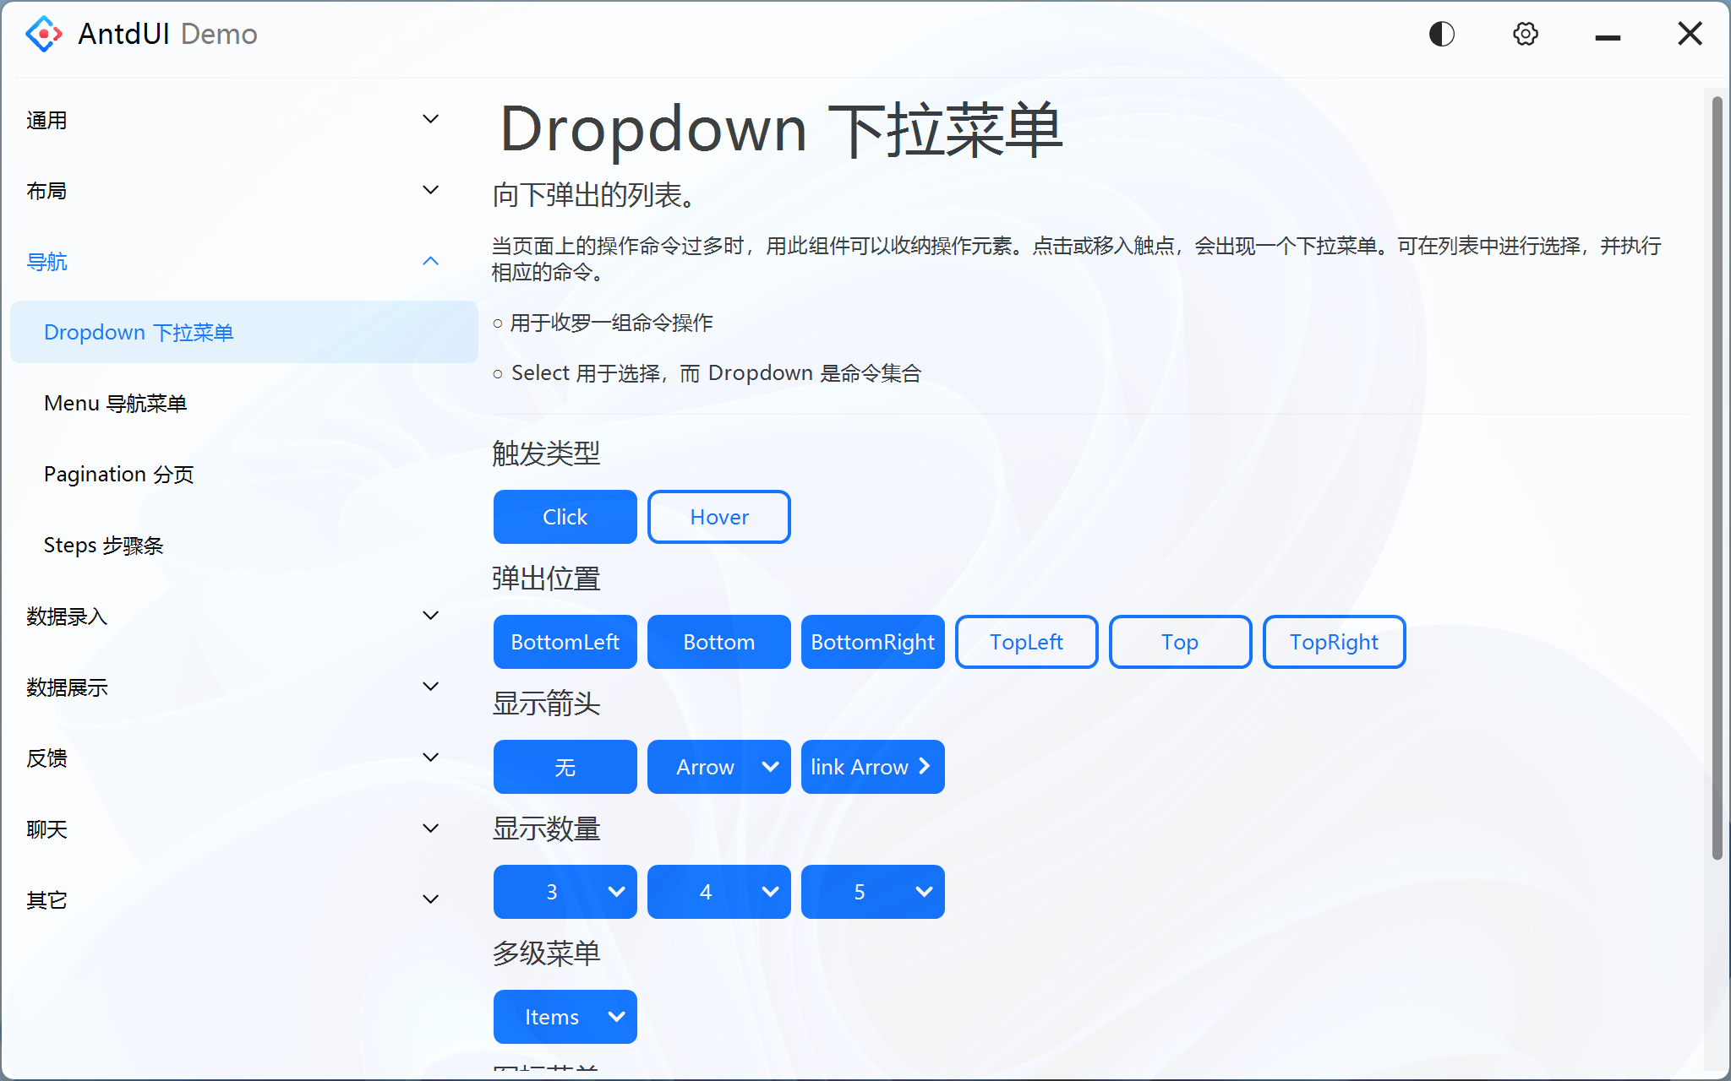The image size is (1731, 1081).
Task: Navigate to Pagination 分页 page
Action: click(118, 474)
